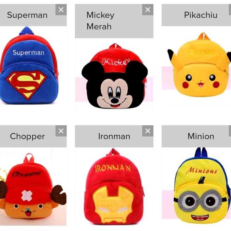Select the Ironman label header

point(114,136)
